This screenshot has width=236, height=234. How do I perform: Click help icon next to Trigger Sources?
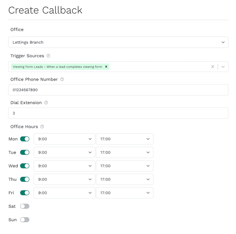coord(48,56)
